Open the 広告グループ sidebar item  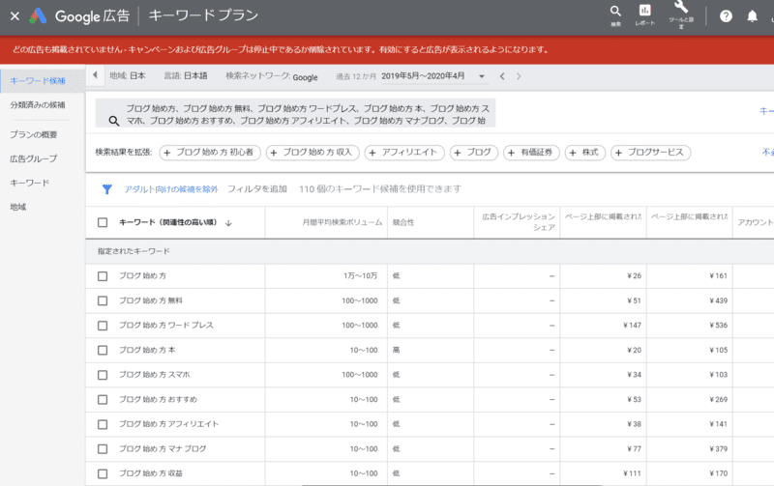pyautogui.click(x=34, y=158)
